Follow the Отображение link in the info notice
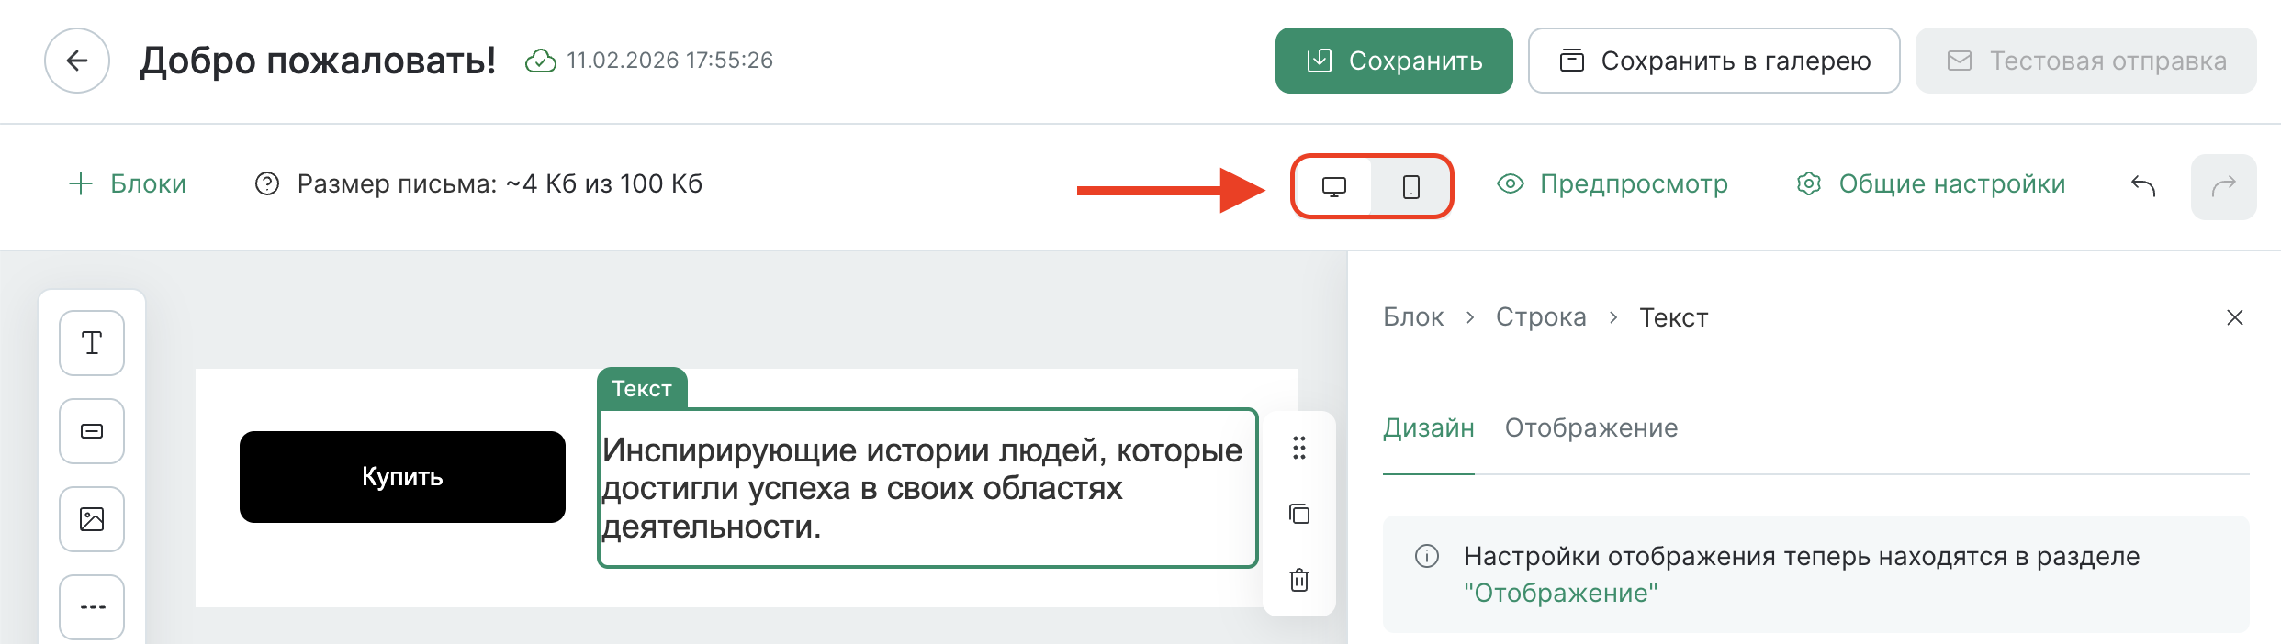 coord(1560,594)
